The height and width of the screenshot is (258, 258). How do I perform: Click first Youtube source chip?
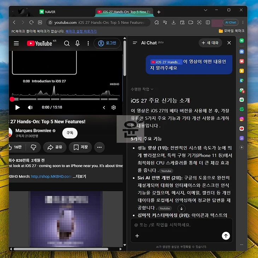point(166,171)
